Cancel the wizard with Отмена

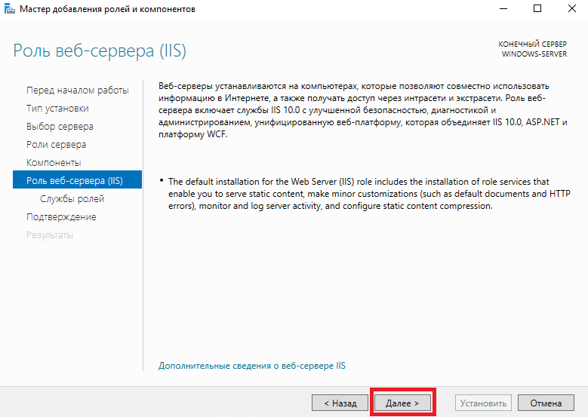546,403
